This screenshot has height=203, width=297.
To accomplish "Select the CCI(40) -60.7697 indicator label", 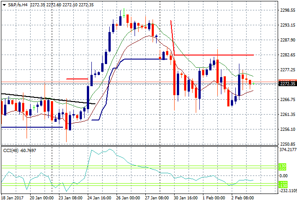I will [x=19, y=151].
